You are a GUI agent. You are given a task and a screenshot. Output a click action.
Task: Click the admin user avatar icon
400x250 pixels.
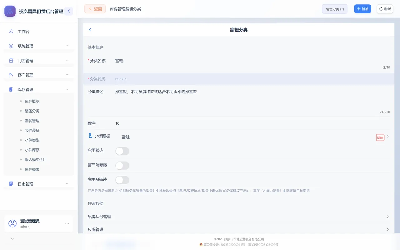(12, 223)
